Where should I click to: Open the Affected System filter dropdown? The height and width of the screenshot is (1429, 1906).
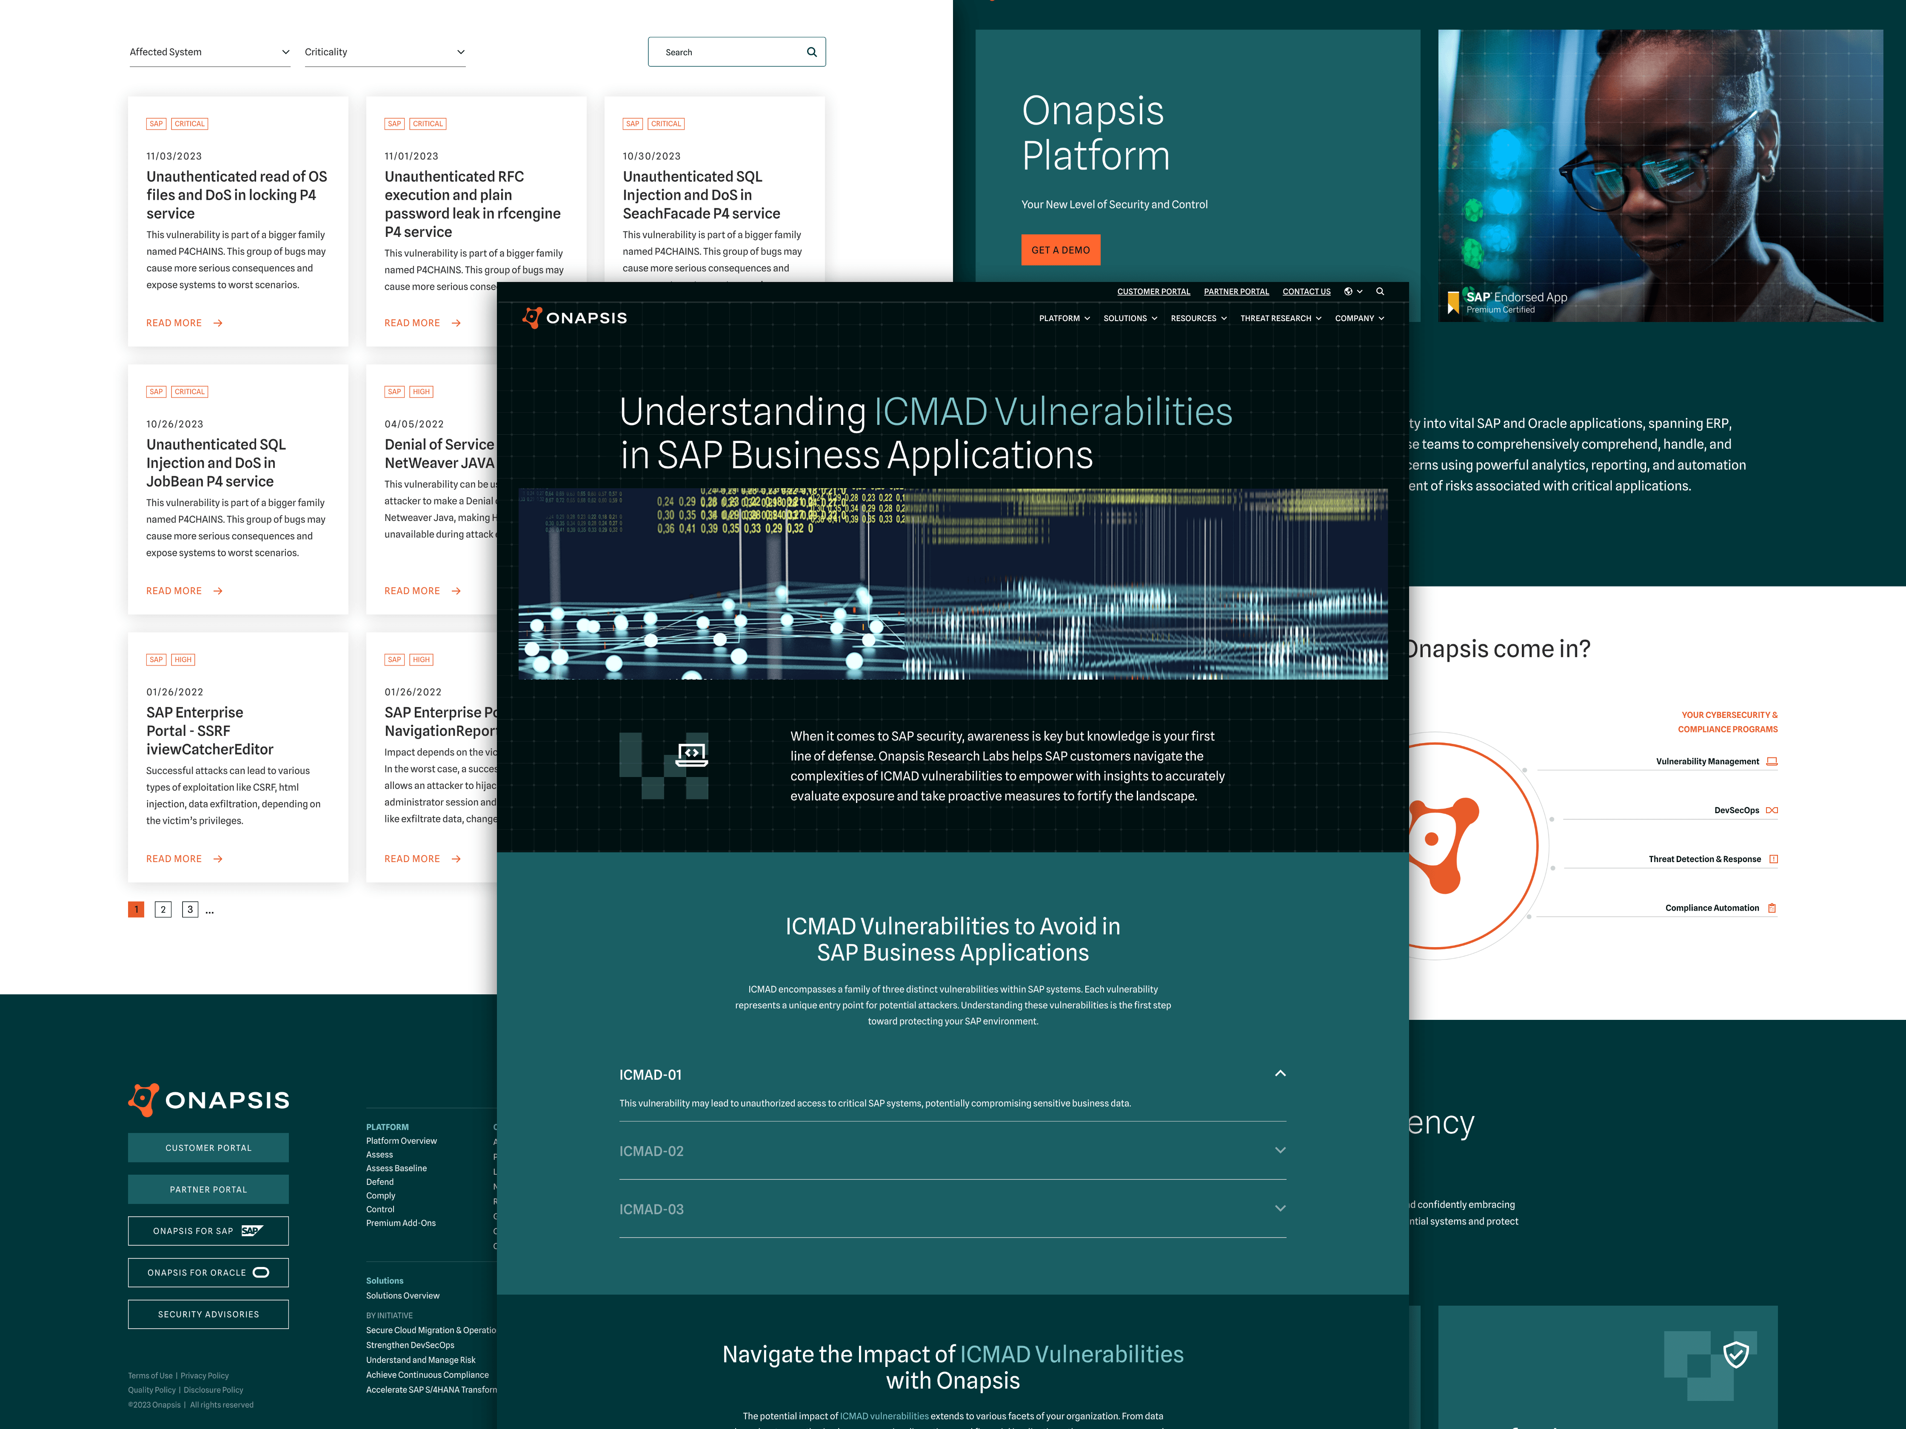tap(209, 52)
